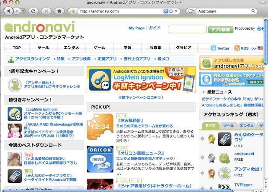Select the ツール ranking tab
The width and height of the screenshot is (268, 192).
pos(229,126)
